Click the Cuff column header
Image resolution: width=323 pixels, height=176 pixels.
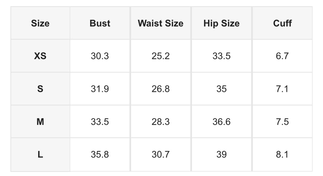click(282, 23)
